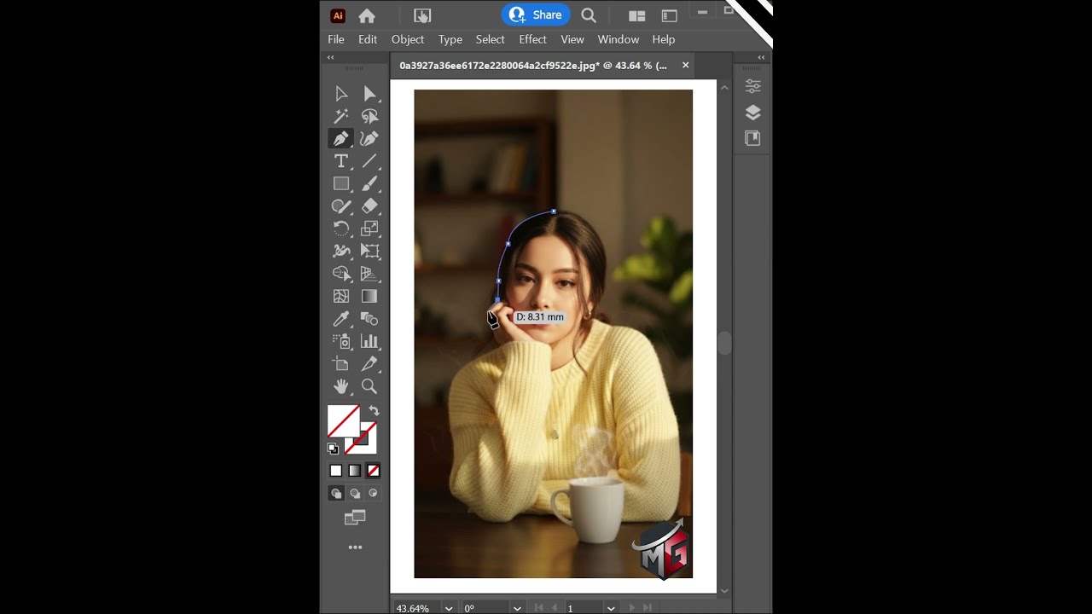The image size is (1092, 614).
Task: Enable Draw Normal mode
Action: pyautogui.click(x=336, y=494)
